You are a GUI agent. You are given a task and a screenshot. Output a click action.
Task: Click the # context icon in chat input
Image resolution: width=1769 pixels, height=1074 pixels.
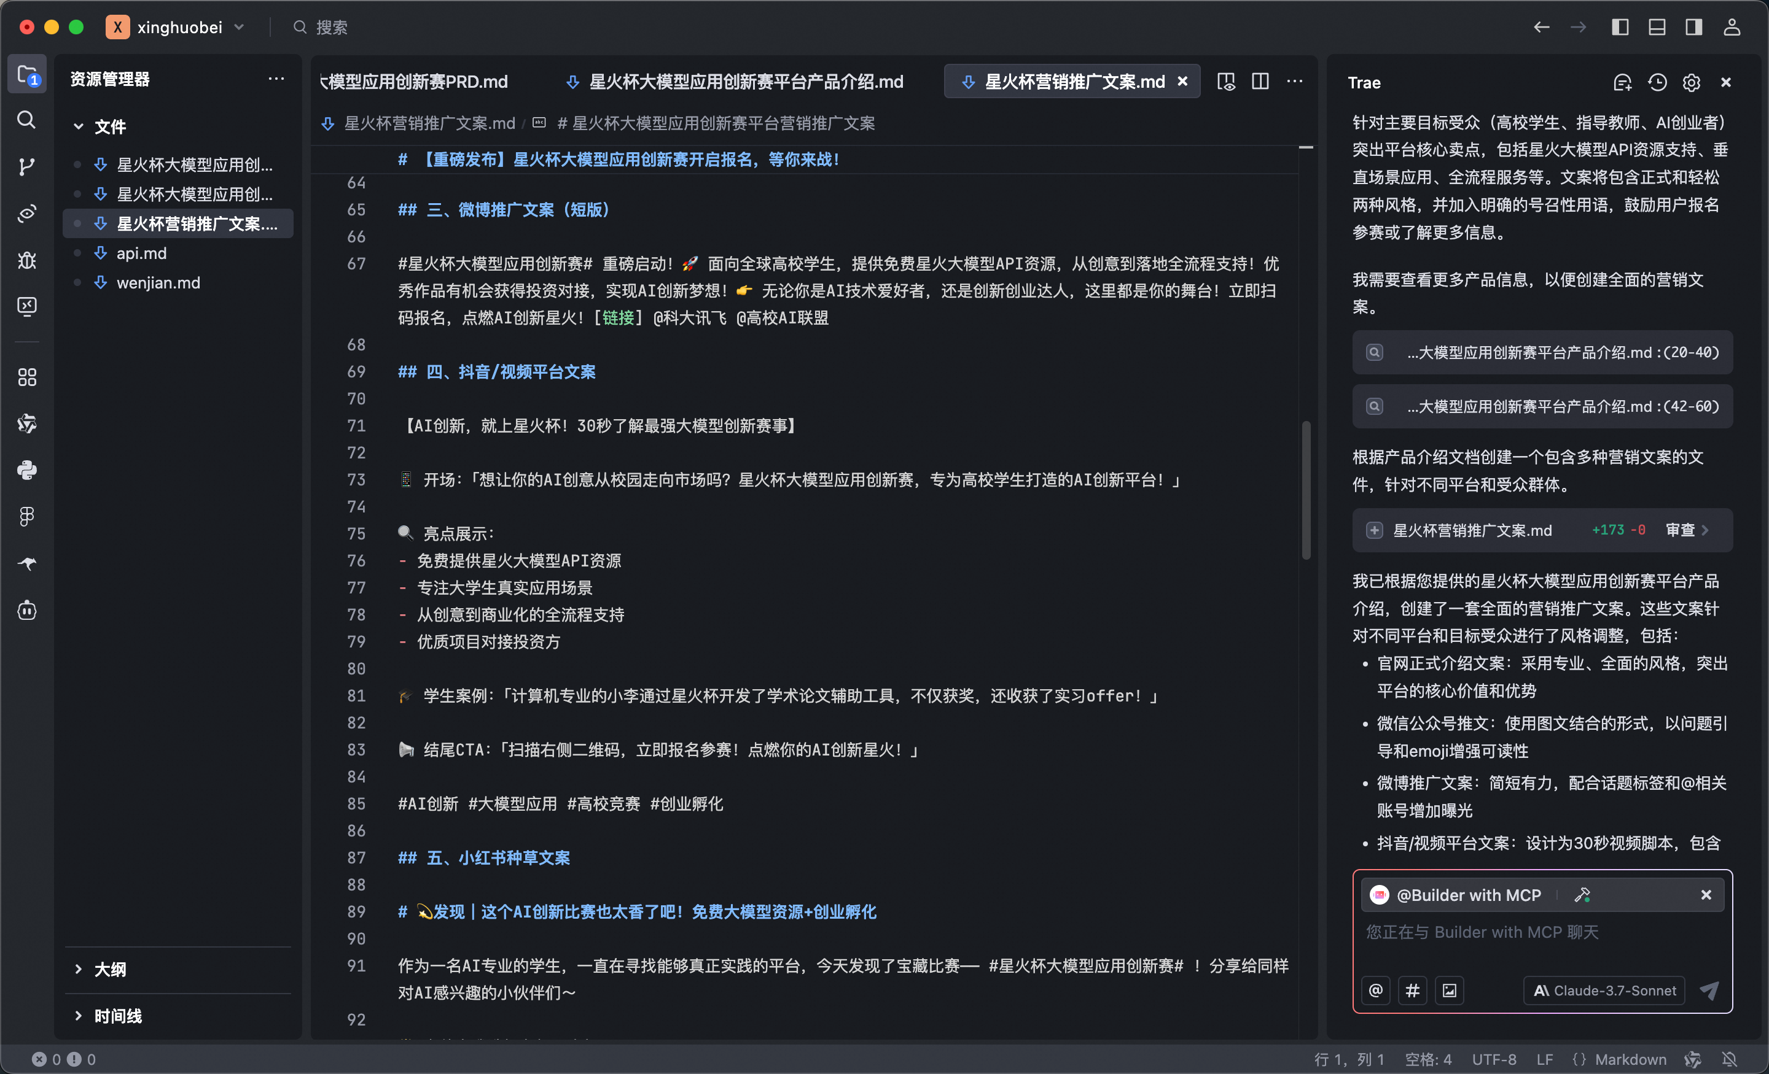point(1412,990)
